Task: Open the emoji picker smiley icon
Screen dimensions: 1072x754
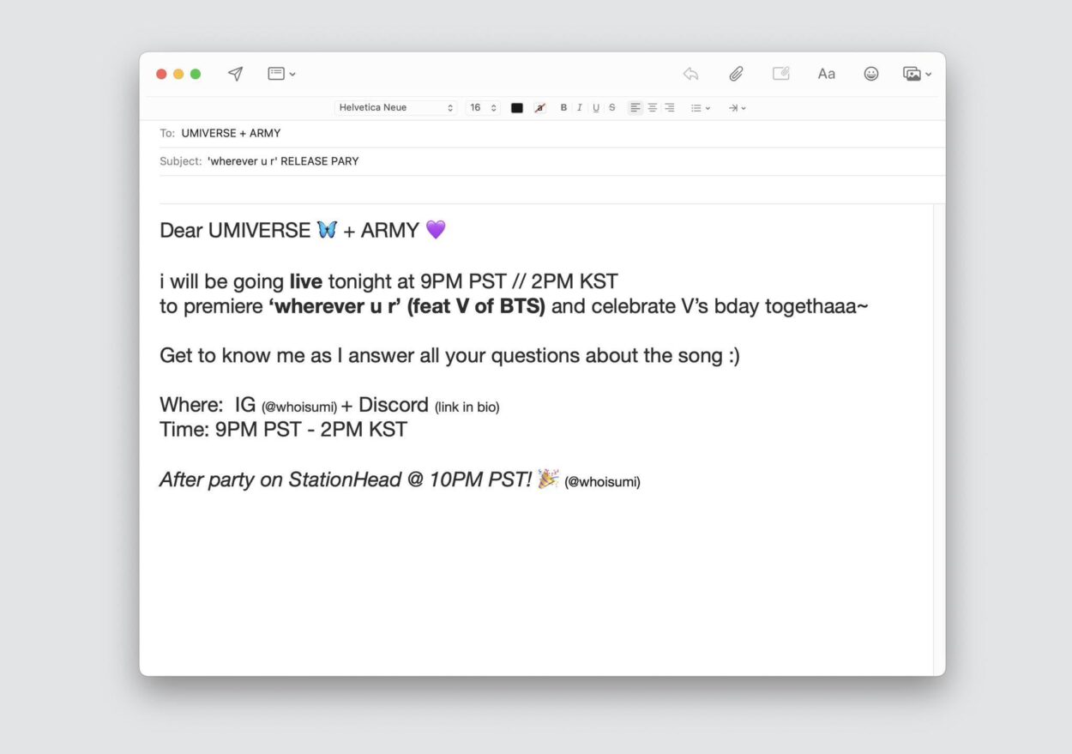Action: coord(870,74)
